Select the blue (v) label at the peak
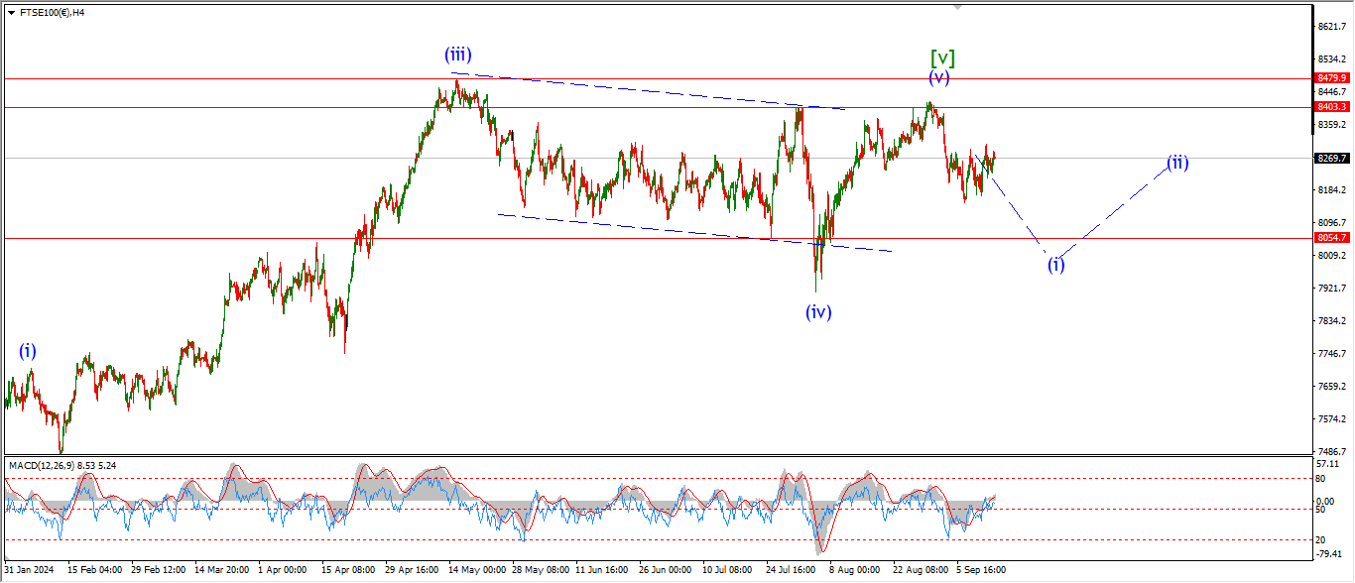The height and width of the screenshot is (583, 1355). pos(938,77)
